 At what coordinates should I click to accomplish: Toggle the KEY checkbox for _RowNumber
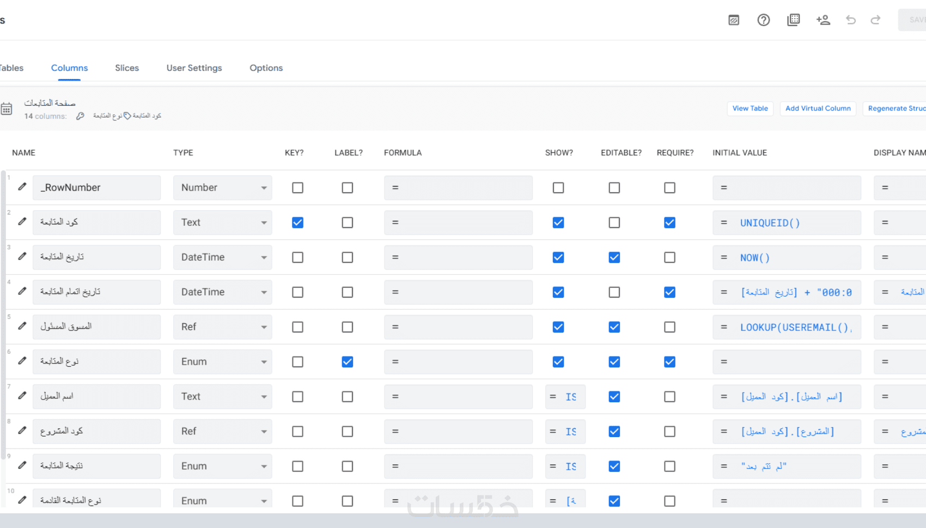[x=297, y=188]
